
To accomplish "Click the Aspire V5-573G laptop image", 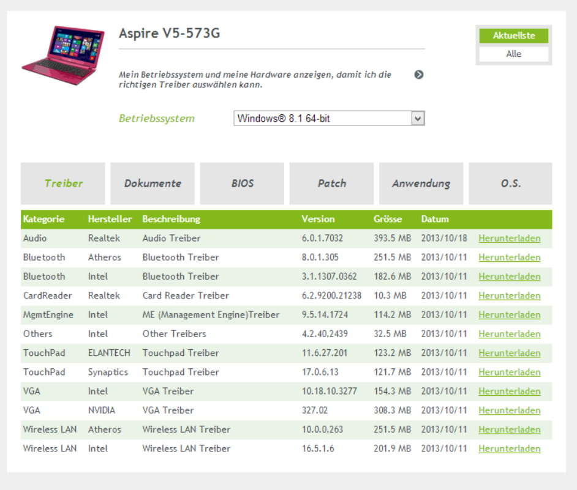I will 63,56.
